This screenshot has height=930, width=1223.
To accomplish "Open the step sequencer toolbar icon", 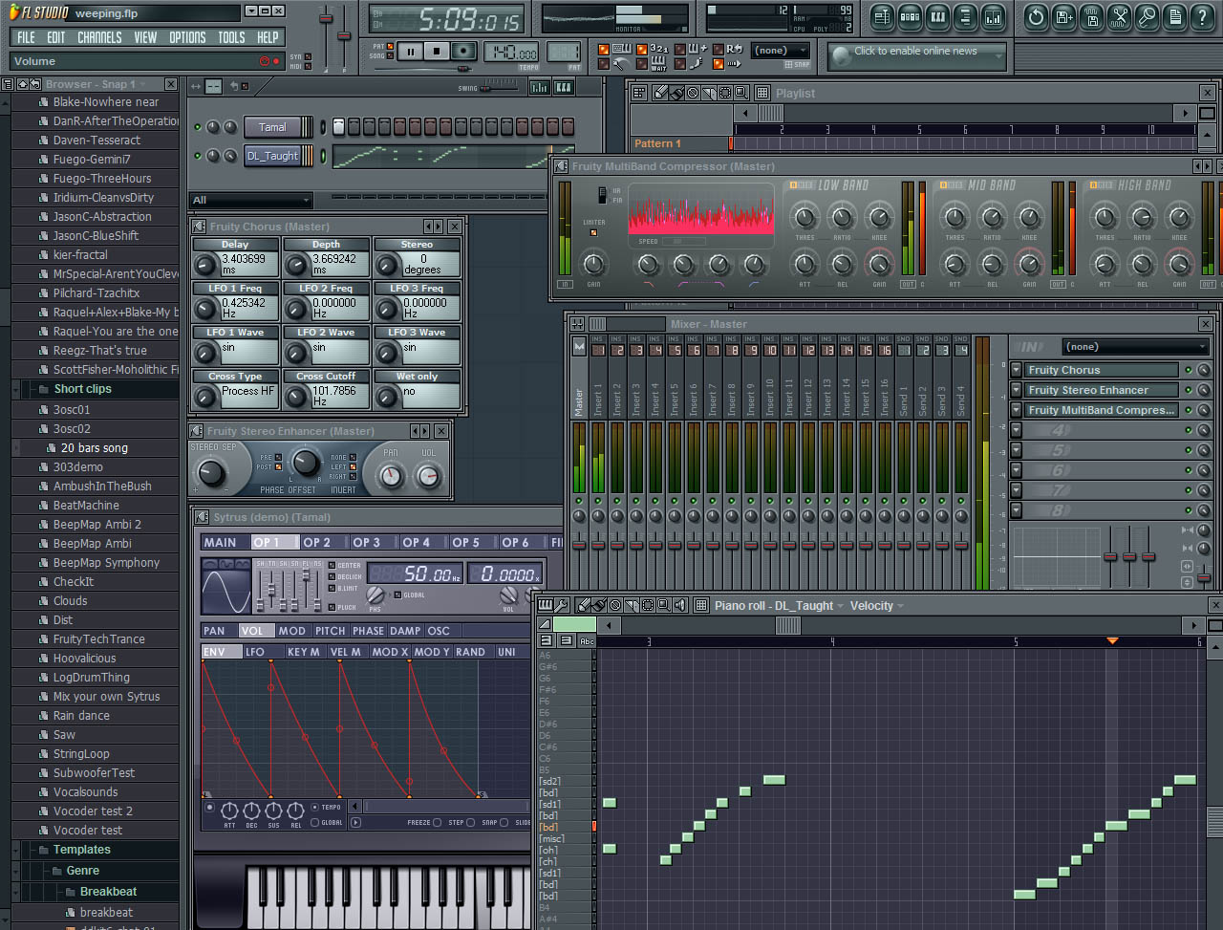I will pyautogui.click(x=910, y=16).
